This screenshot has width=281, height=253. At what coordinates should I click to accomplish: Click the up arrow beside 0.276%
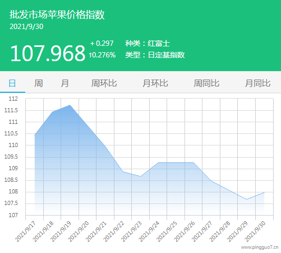91,55
